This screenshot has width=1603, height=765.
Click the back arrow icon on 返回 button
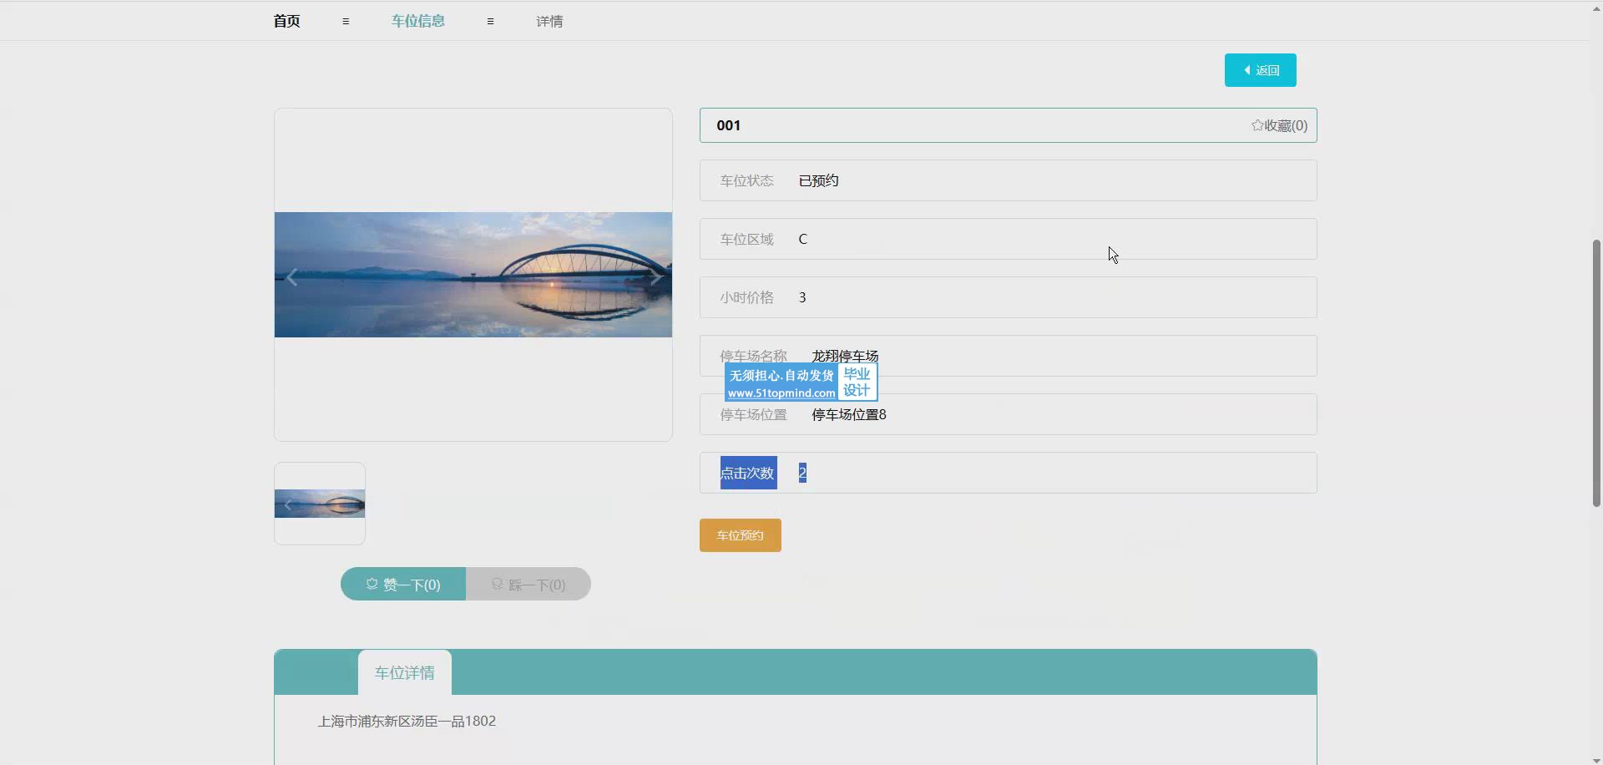[1247, 70]
